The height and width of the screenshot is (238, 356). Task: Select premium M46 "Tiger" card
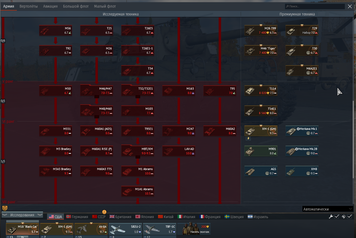point(261,51)
